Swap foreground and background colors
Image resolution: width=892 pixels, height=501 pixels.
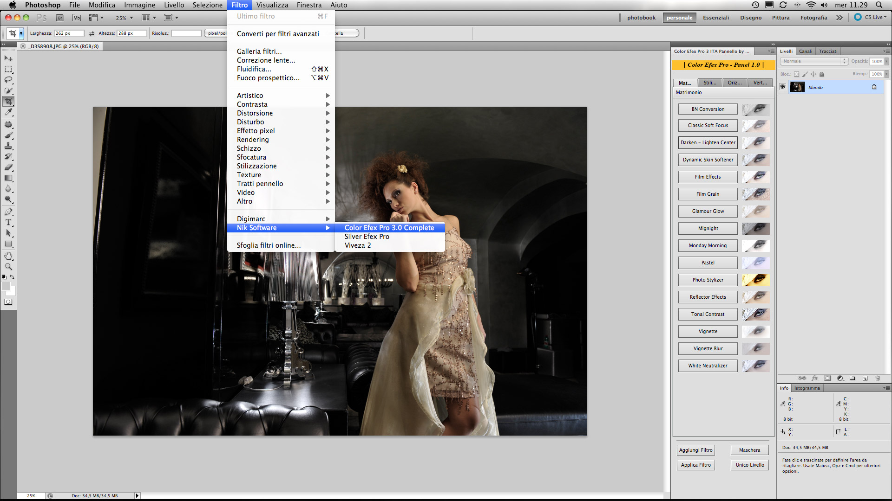pyautogui.click(x=13, y=277)
